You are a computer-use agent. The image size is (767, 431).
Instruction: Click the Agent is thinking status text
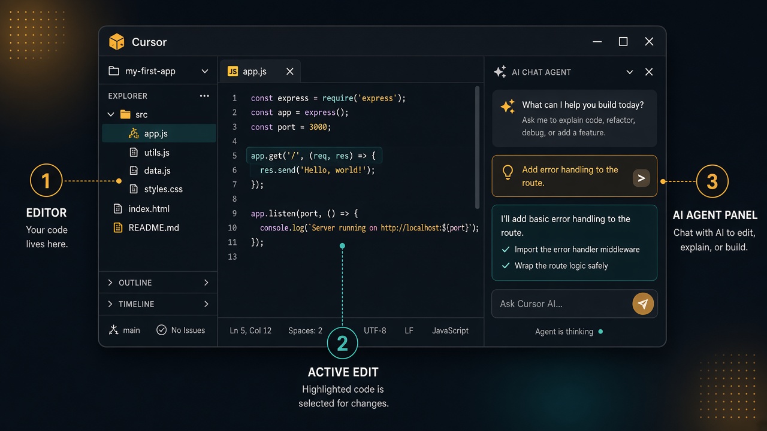(564, 332)
